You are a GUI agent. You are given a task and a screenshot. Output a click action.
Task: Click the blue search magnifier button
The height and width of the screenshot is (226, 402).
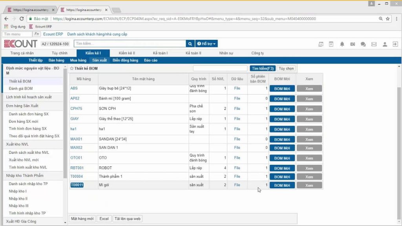click(190, 44)
